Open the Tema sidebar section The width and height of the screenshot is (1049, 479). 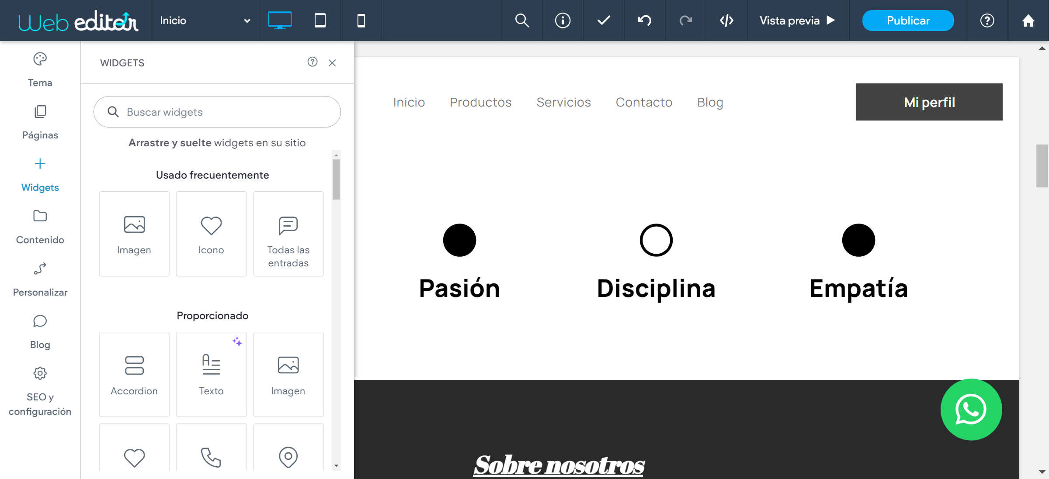coord(40,70)
